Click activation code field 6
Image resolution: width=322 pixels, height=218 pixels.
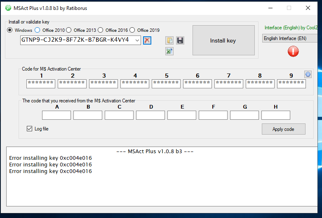(x=197, y=84)
